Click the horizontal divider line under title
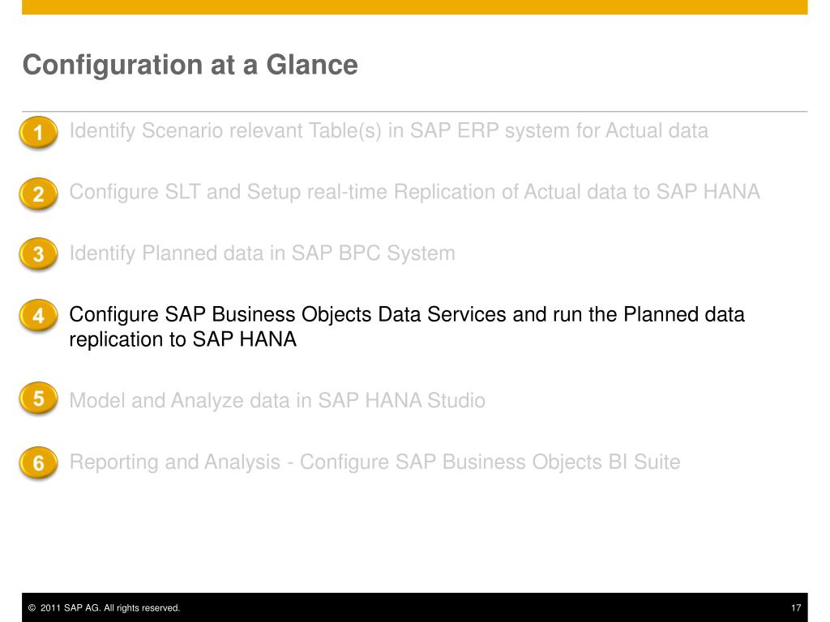 (414, 112)
